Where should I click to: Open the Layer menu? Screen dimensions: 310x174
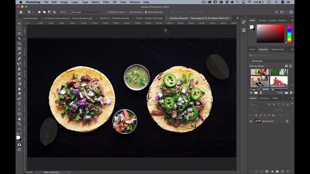[x=75, y=2]
